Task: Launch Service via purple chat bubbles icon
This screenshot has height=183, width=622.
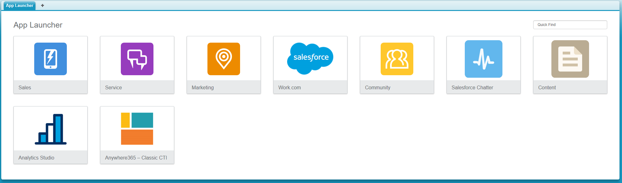Action: [x=137, y=59]
